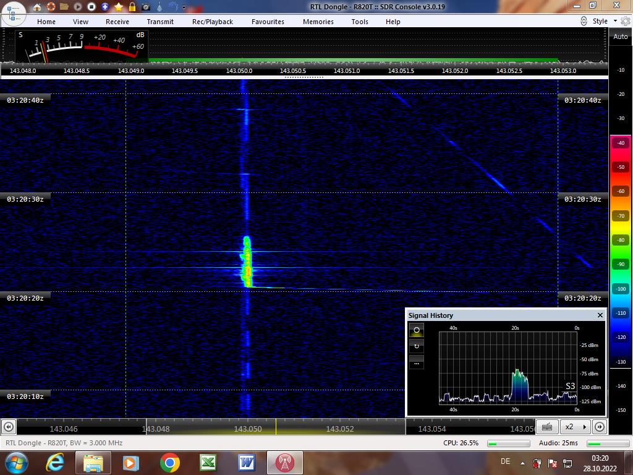
Task: Open favourites with the star icon
Action: (x=119, y=7)
